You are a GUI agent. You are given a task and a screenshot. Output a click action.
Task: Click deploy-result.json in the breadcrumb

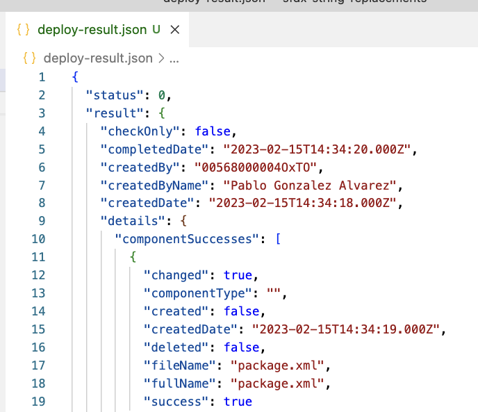98,58
